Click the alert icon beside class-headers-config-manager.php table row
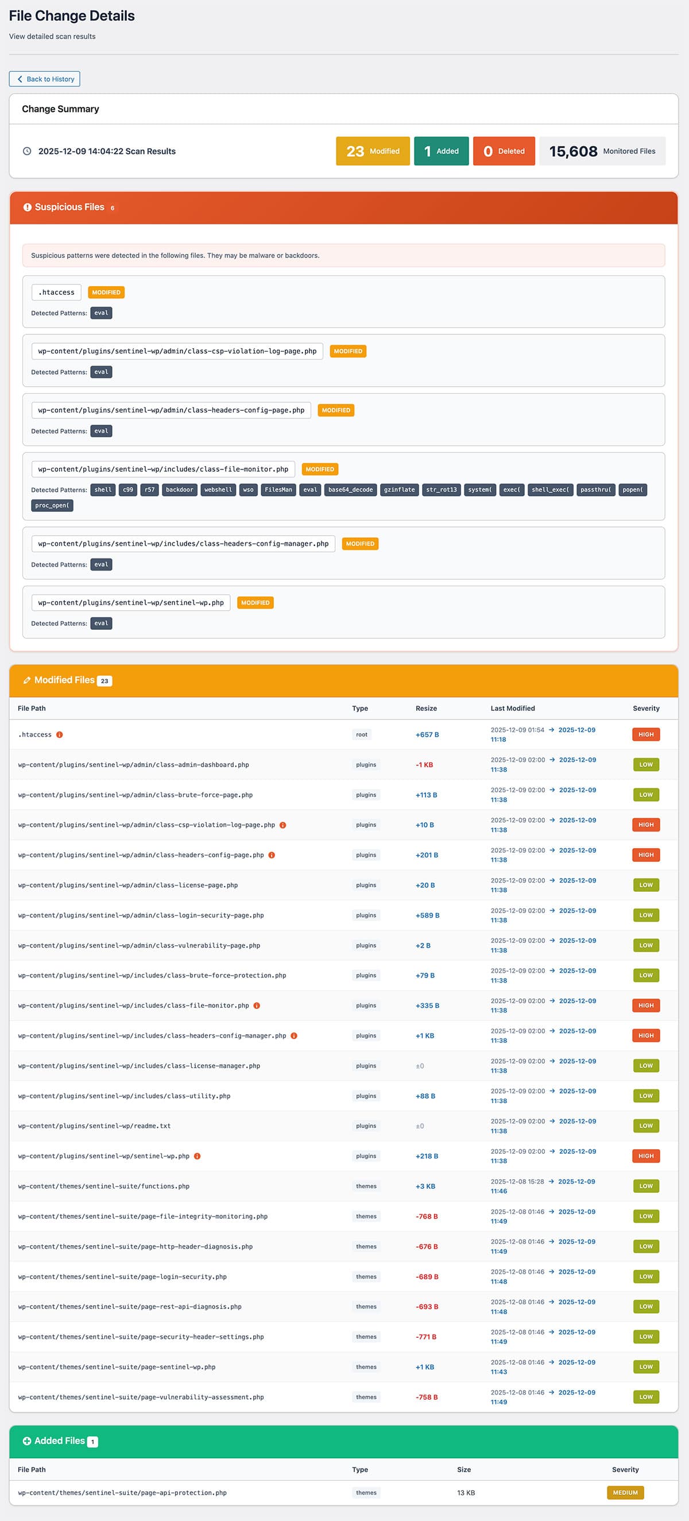689x1521 pixels. click(x=295, y=1035)
